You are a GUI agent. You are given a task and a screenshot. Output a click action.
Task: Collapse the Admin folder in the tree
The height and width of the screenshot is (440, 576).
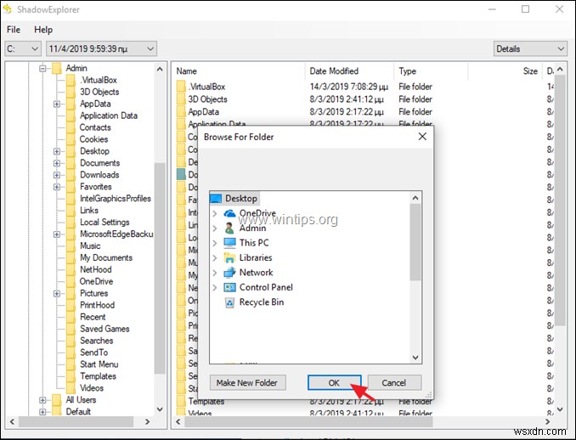(42, 68)
